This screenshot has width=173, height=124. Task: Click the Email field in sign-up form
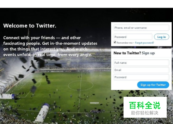pos(141,70)
